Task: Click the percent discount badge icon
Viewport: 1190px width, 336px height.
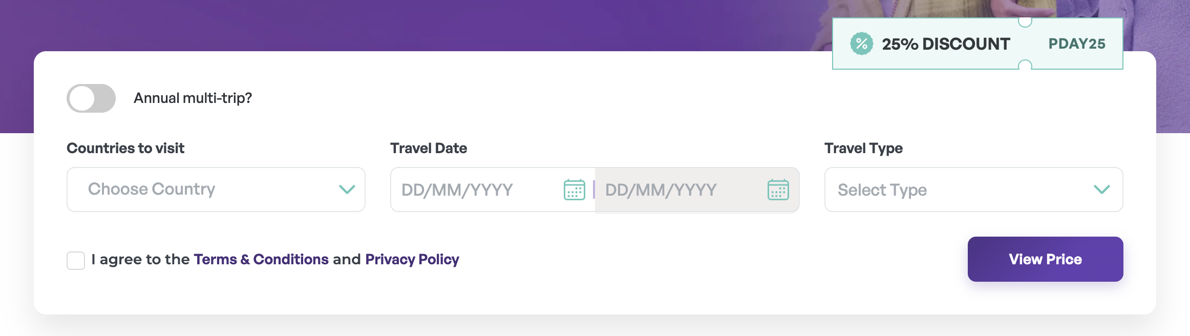Action: pos(861,44)
